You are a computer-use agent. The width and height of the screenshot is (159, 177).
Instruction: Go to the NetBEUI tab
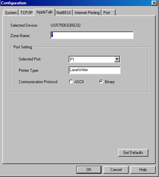coord(64,13)
